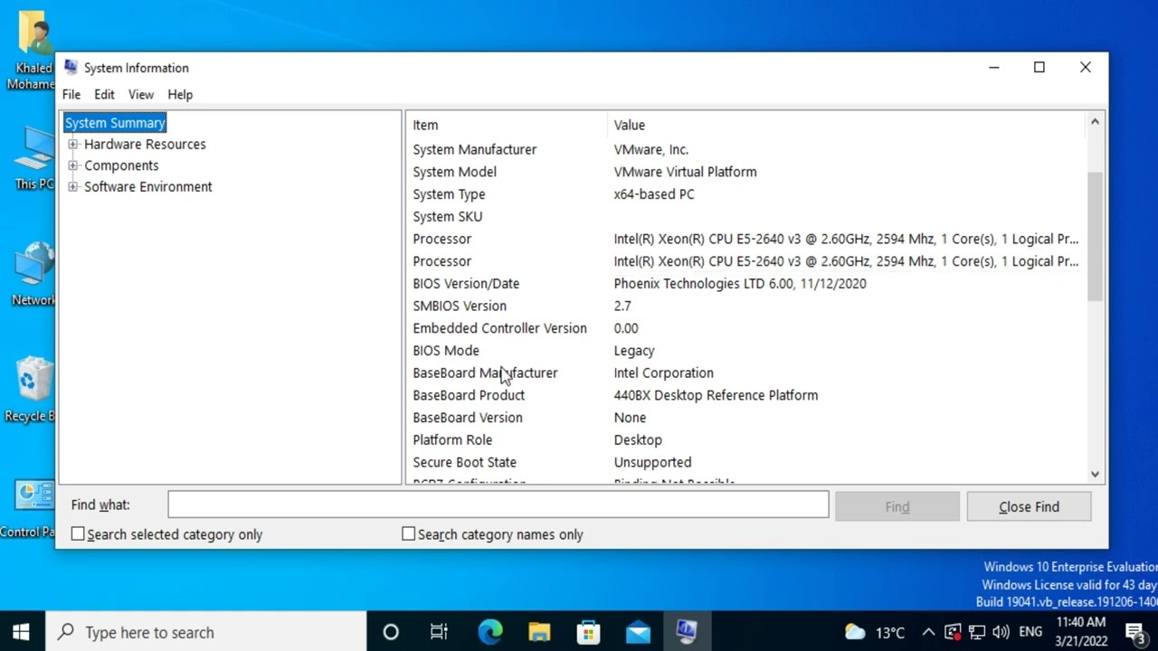Maximize the System Information window
The image size is (1158, 651).
tap(1039, 67)
